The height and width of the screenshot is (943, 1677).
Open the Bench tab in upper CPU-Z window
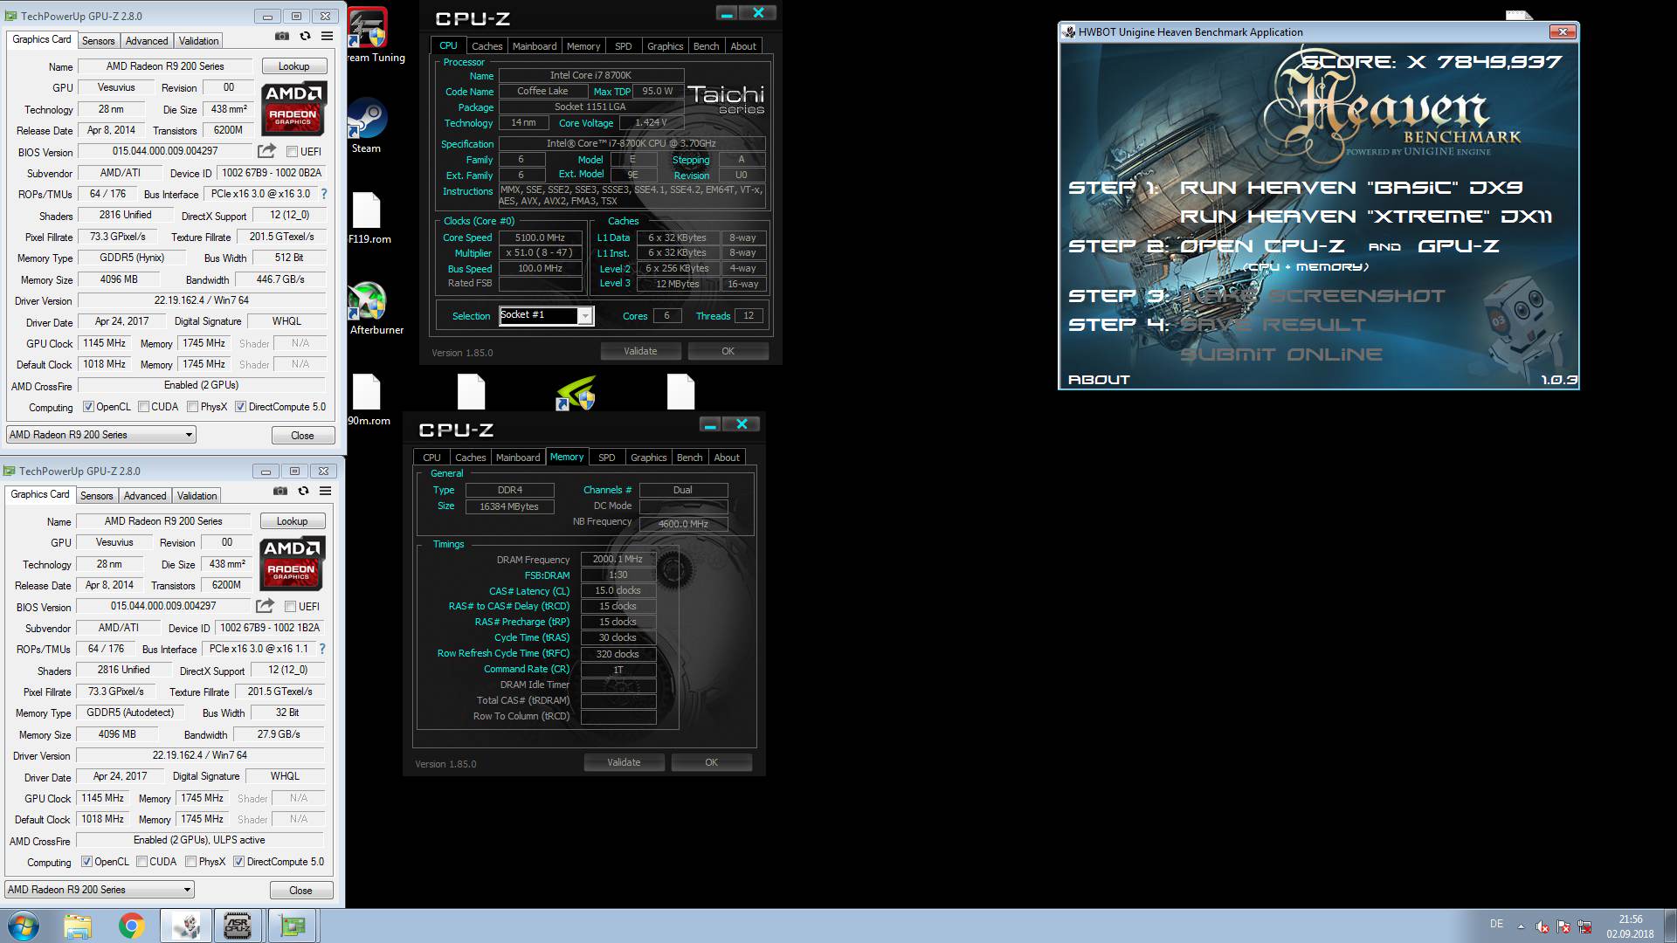click(707, 46)
